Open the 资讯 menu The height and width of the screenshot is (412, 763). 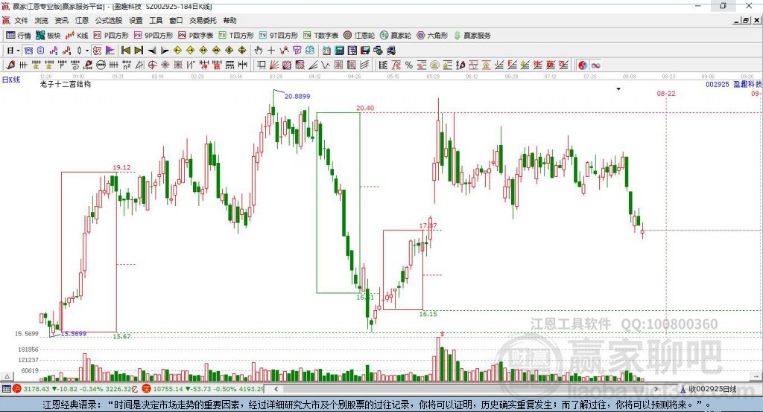click(x=61, y=20)
